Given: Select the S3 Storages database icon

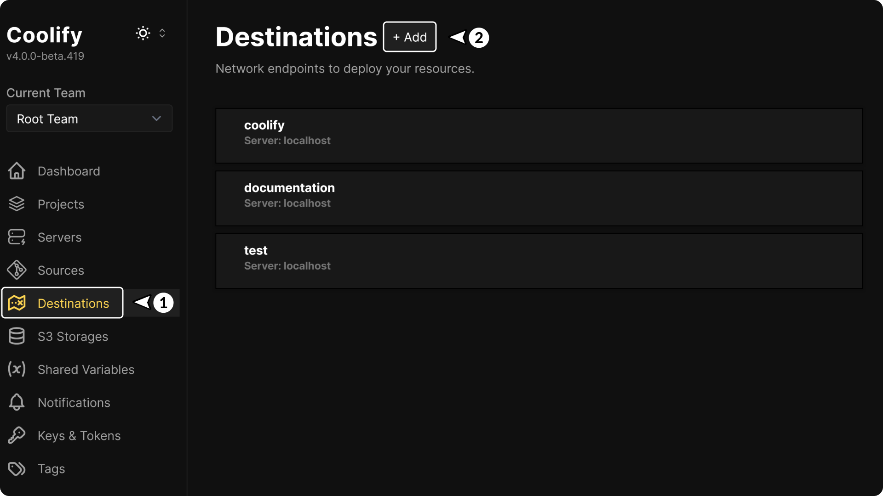Looking at the screenshot, I should tap(17, 336).
